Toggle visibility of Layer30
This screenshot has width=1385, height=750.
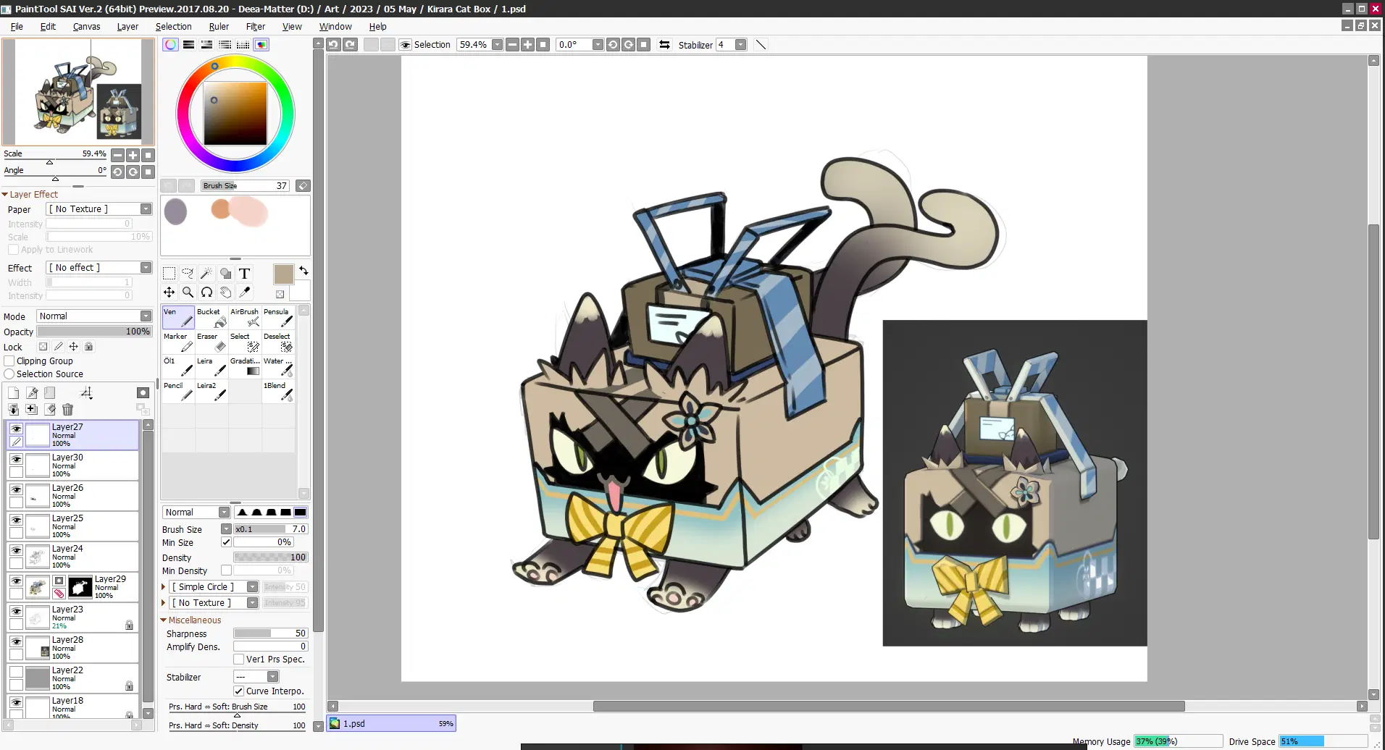coord(16,460)
